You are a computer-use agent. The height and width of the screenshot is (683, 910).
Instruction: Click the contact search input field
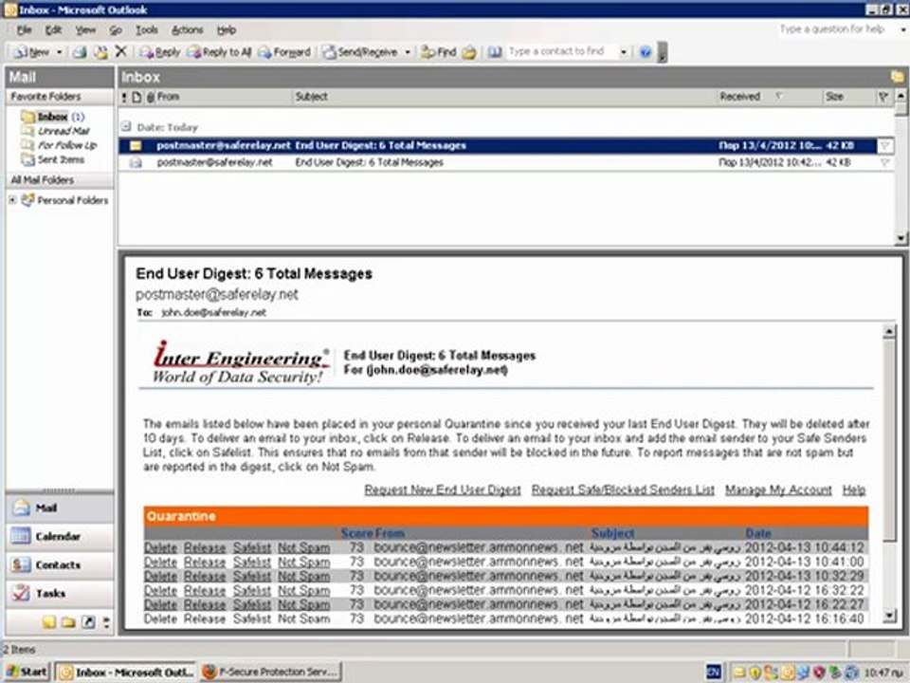[561, 51]
